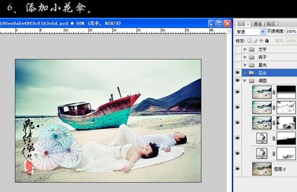Show the 星光 group visibility box
Viewport: 297px width, 192px height.
coord(237,65)
